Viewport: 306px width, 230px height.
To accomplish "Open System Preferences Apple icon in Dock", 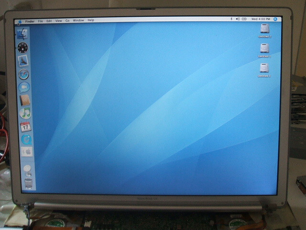I will [x=27, y=152].
